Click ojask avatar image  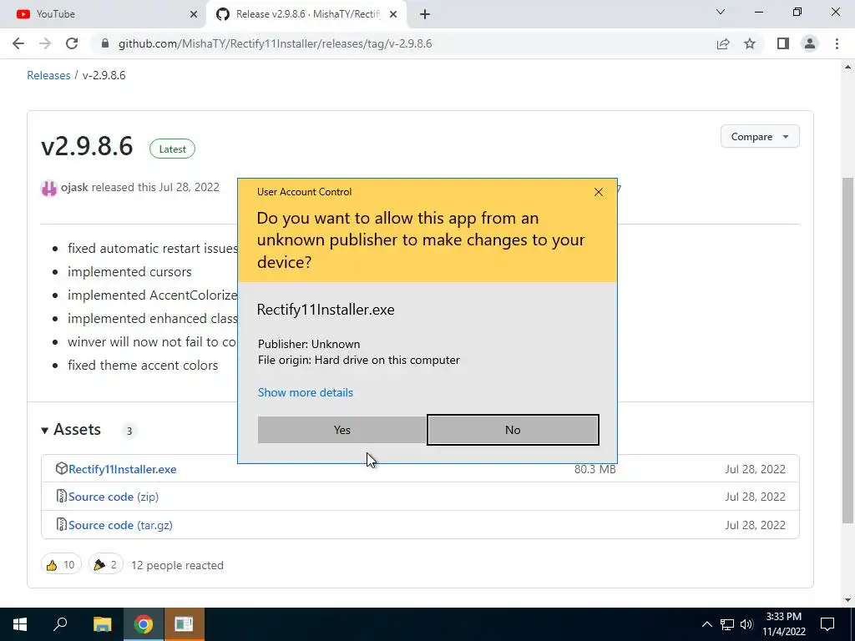[49, 189]
